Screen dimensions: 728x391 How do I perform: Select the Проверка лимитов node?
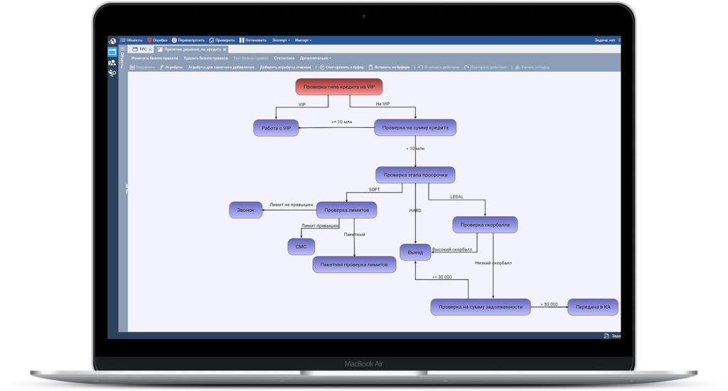pos(346,210)
